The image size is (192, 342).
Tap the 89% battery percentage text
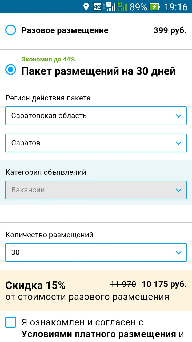[138, 7]
